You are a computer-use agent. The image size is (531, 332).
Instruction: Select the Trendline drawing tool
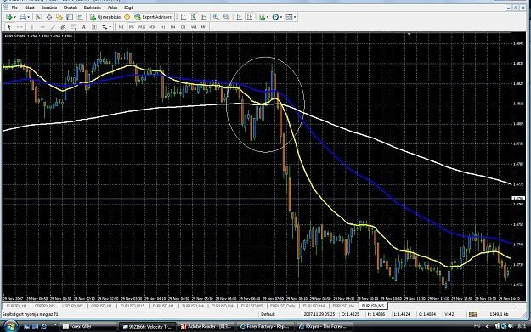tap(54, 27)
